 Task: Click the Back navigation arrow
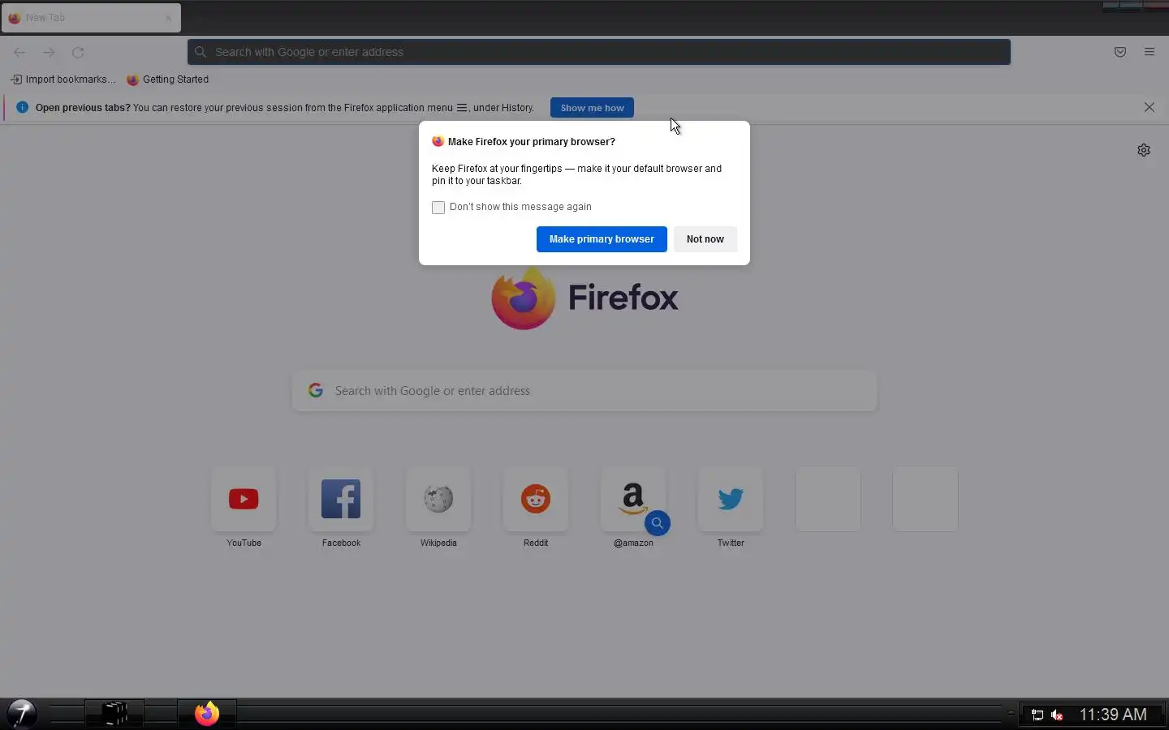(19, 52)
